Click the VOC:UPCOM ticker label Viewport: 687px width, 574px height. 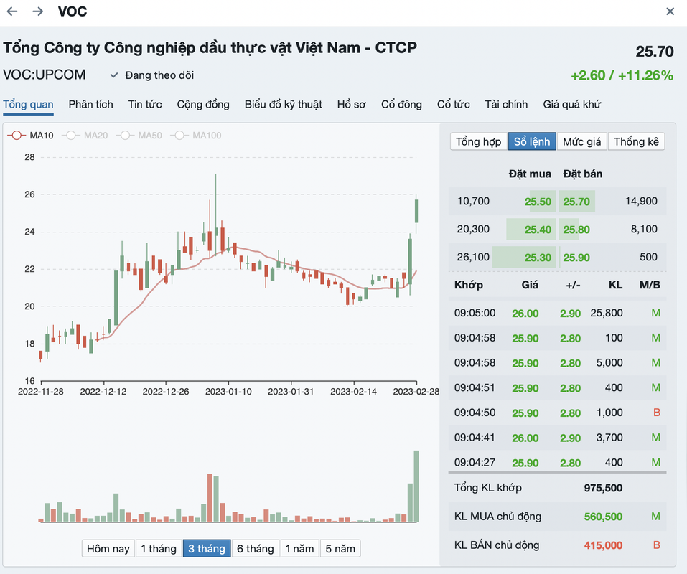tap(45, 75)
